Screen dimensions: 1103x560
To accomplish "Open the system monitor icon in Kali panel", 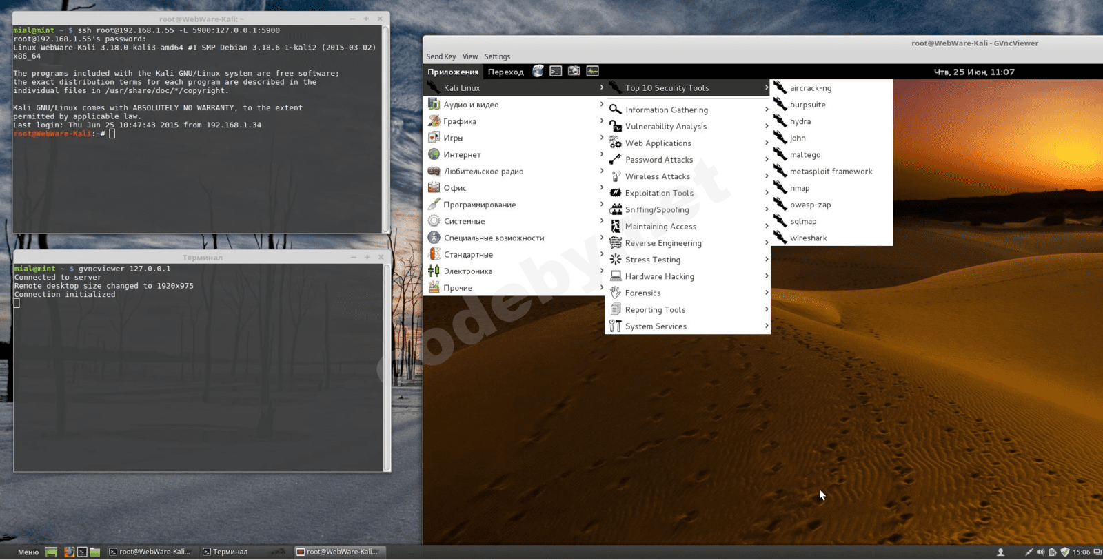I will (592, 71).
